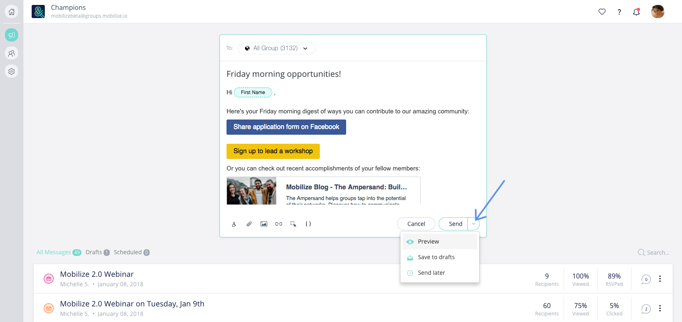Viewport: 682px width, 322px height.
Task: Click the mobilizebeta group email address
Action: 89,16
